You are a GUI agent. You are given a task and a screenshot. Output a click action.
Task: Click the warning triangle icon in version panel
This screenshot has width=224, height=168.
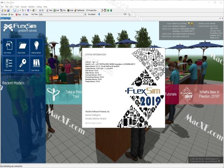192,23
